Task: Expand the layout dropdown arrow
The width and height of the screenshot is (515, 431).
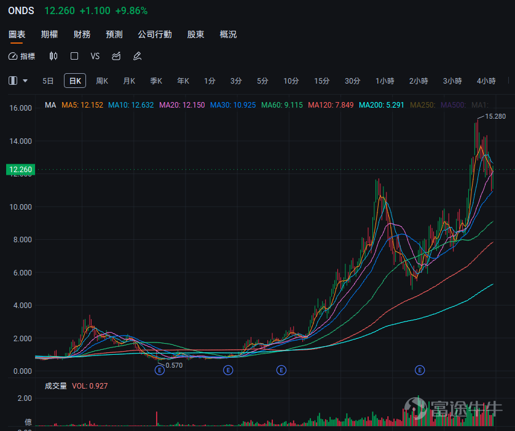Action: (25, 81)
